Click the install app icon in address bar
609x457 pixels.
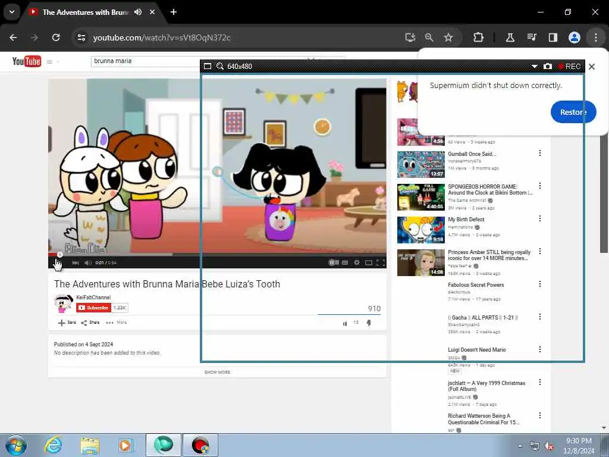click(410, 37)
